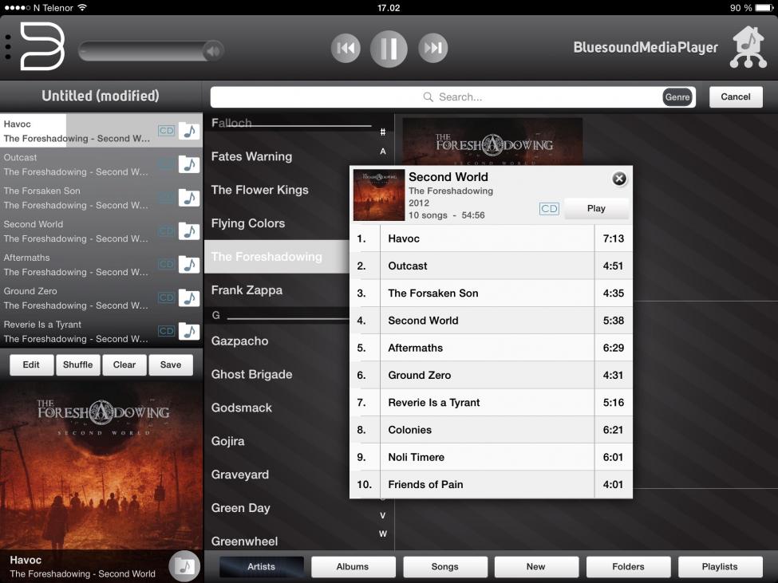Image resolution: width=778 pixels, height=583 pixels.
Task: Select artist Frank Zappa
Action: pos(247,290)
